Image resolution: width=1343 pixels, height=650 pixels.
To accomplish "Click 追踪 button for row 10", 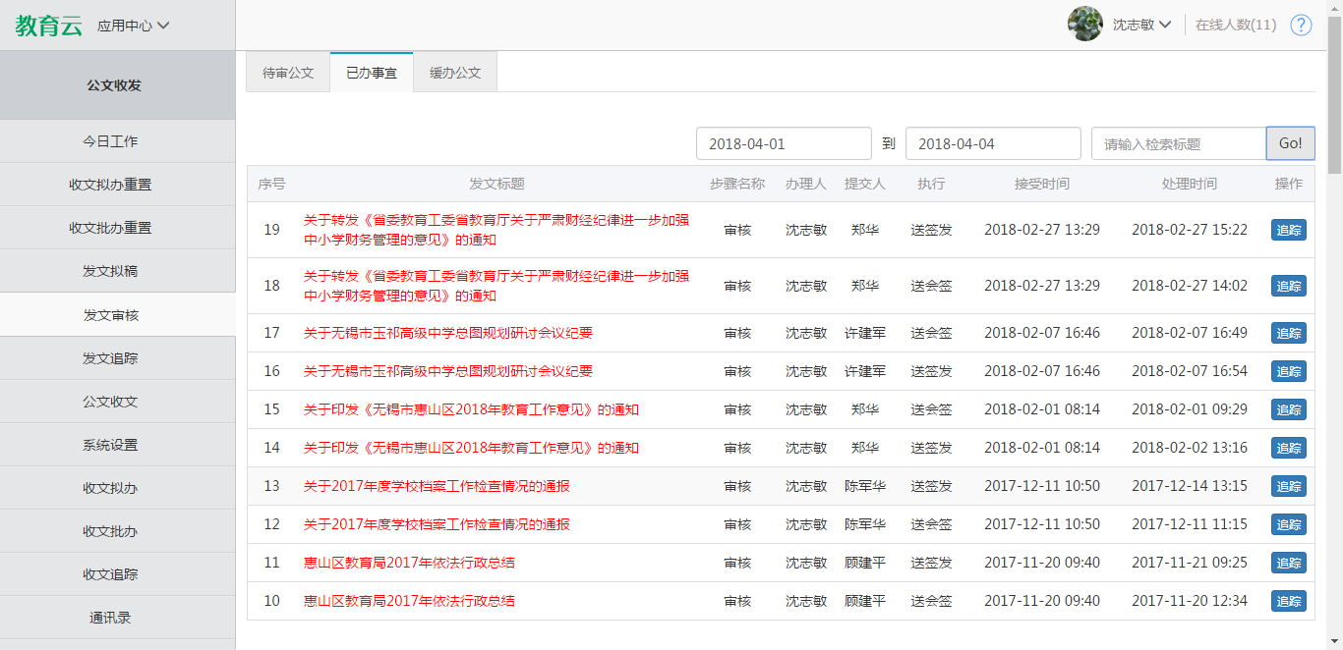I will 1288,601.
